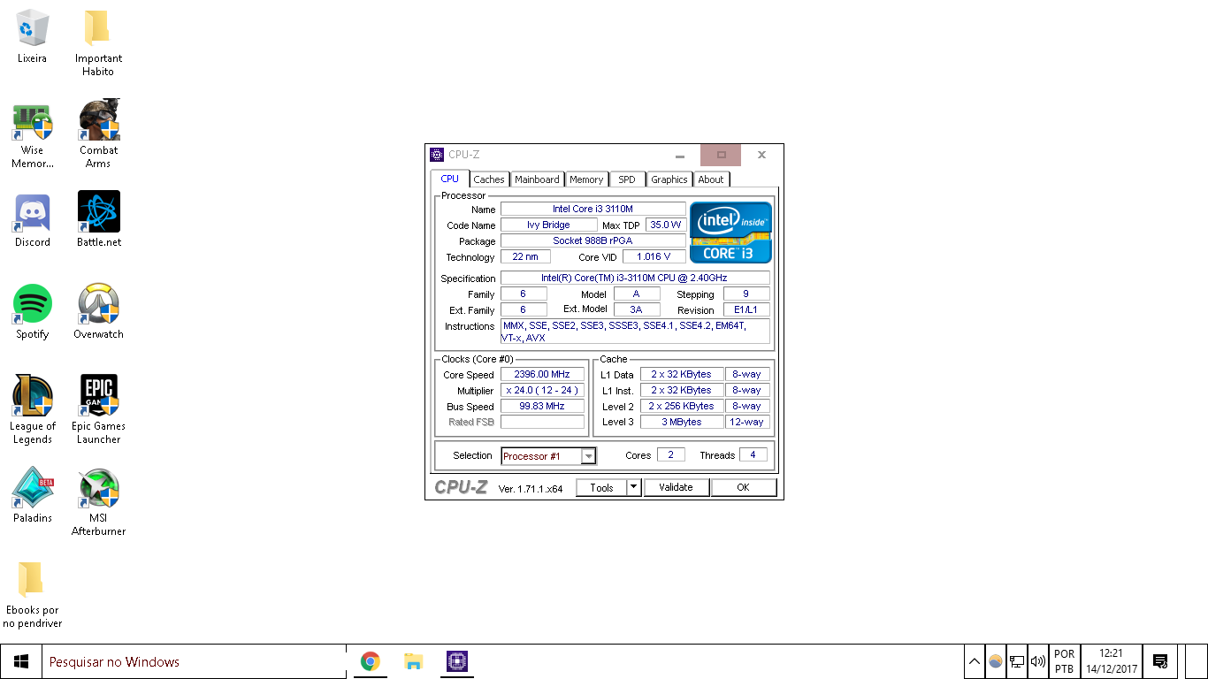Click the 3 MBytes Level 3 cache value
The width and height of the screenshot is (1208, 679).
[x=682, y=422]
